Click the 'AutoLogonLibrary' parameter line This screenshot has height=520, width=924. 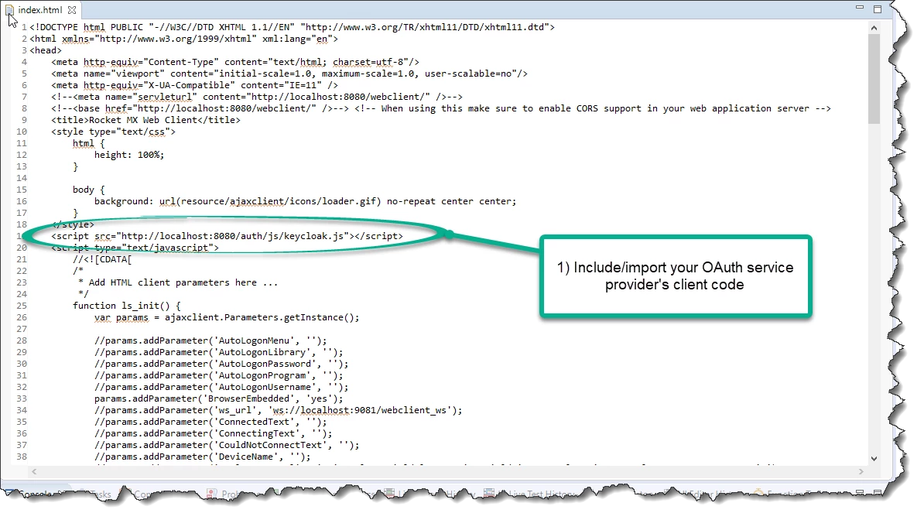[x=219, y=353]
